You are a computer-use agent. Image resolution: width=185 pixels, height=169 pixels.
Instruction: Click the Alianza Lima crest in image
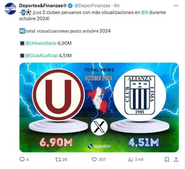(140, 95)
